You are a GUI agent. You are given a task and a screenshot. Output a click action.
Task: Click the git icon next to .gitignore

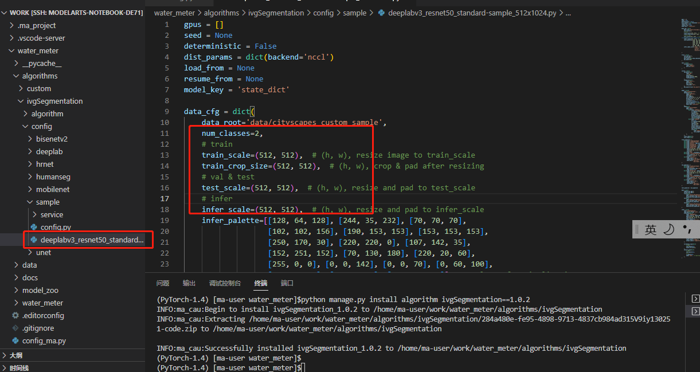click(15, 328)
